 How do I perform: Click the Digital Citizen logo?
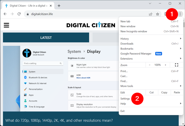point(91,25)
